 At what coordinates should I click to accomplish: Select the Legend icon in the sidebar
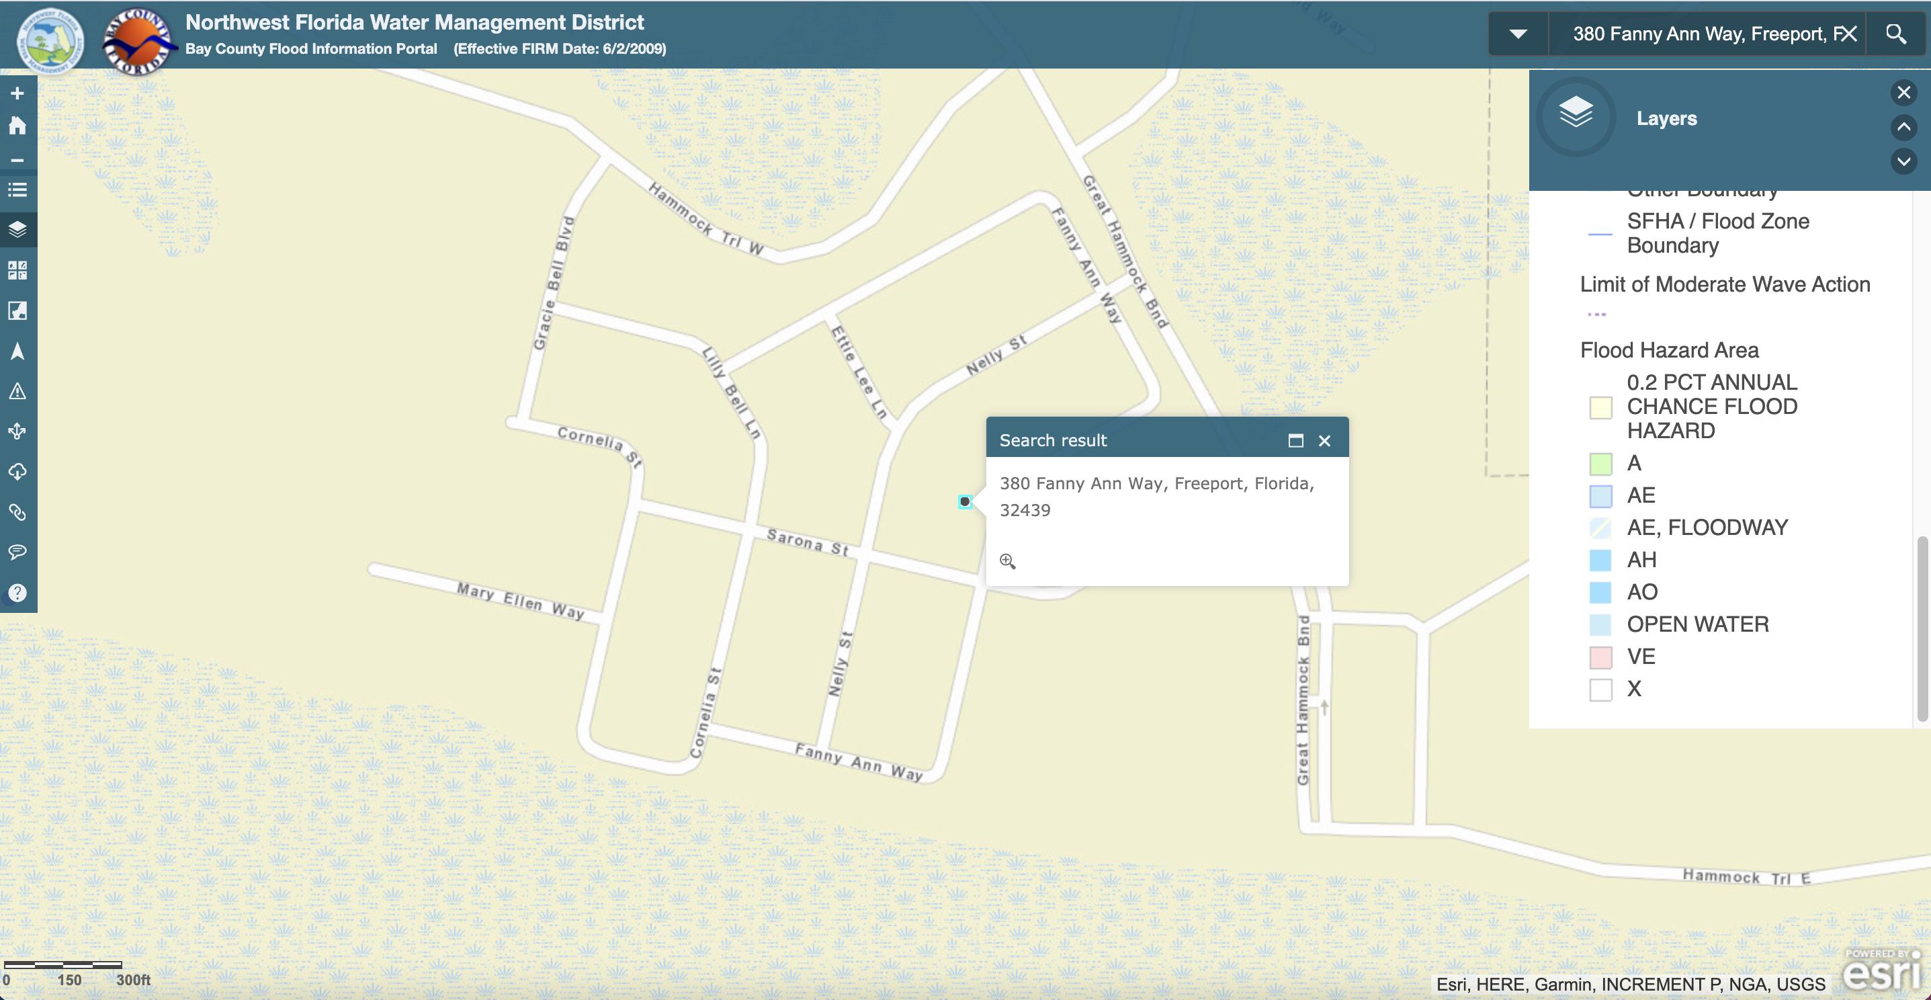pyautogui.click(x=17, y=190)
